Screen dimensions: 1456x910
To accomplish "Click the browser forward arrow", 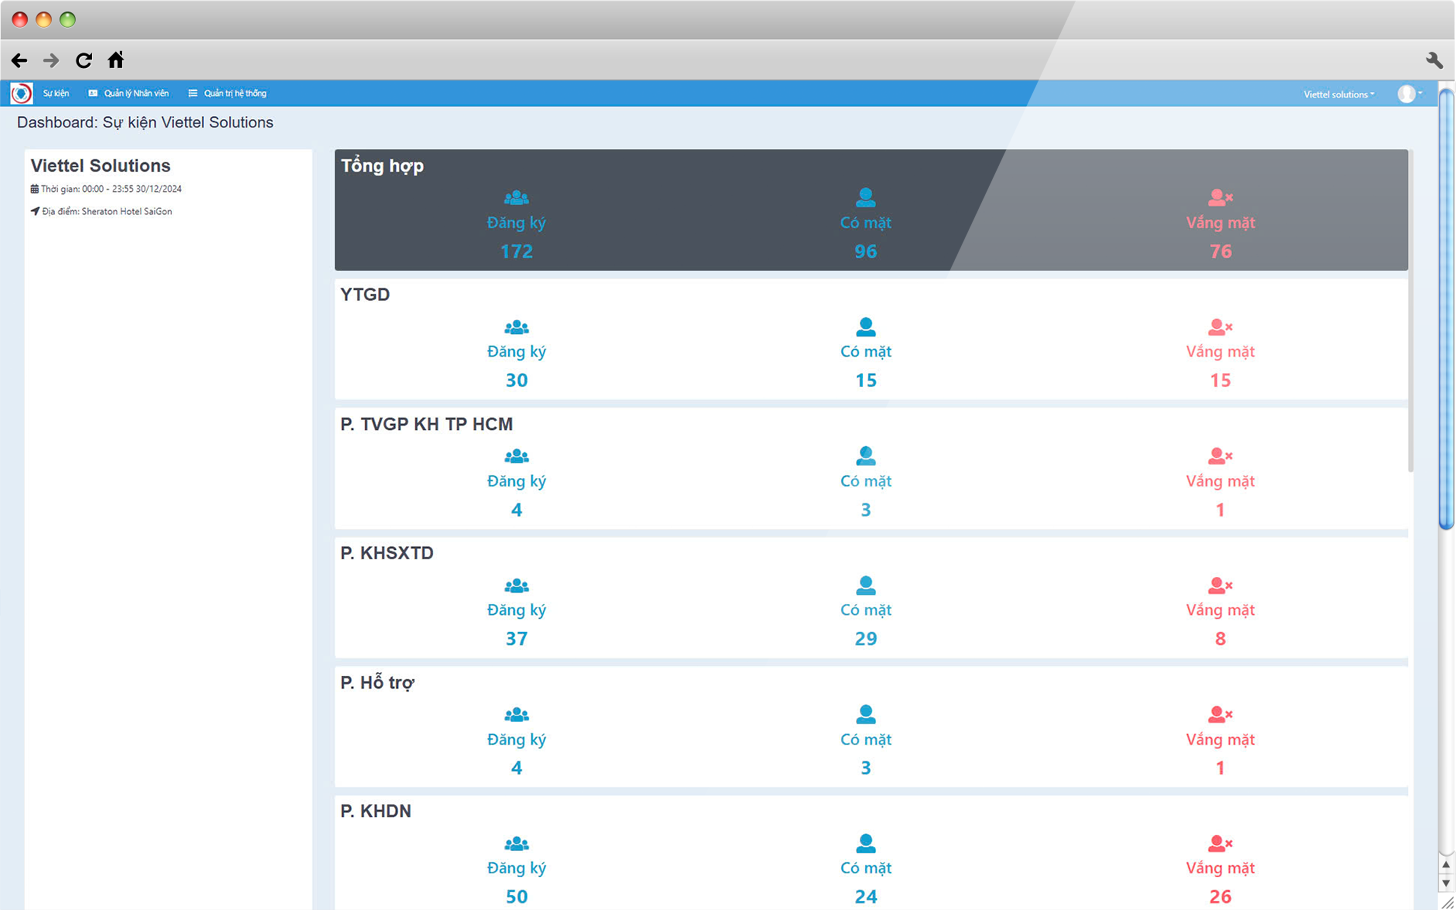I will (x=51, y=60).
